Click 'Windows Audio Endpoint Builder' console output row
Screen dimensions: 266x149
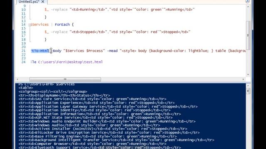click(107, 121)
